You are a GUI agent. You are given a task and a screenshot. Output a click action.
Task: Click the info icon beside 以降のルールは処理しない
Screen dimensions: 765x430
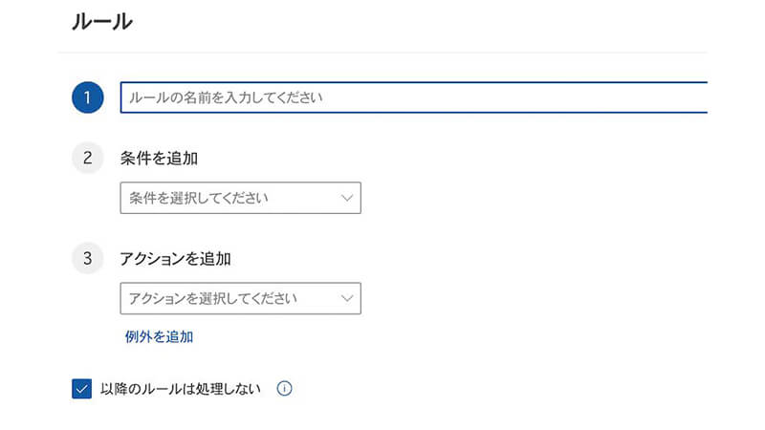283,389
